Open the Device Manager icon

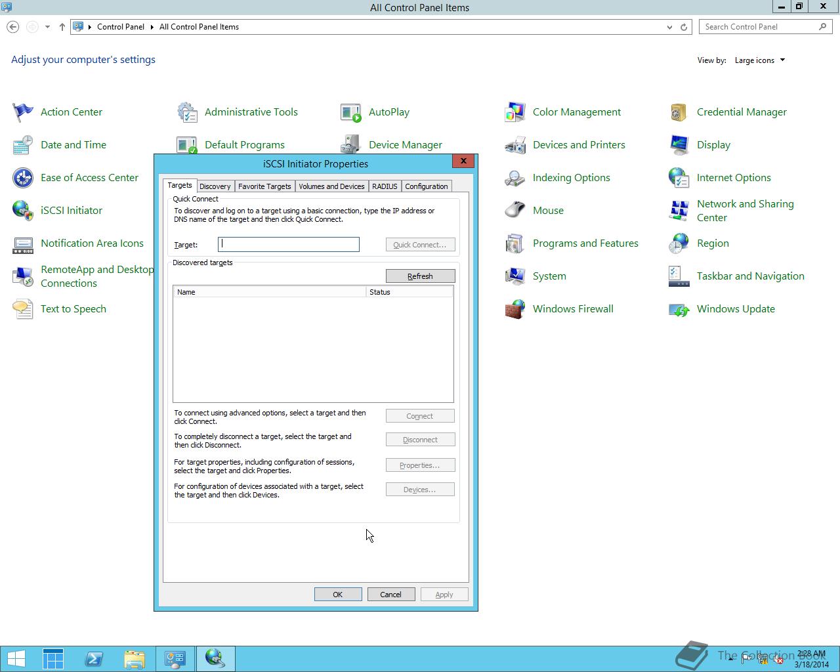click(351, 144)
